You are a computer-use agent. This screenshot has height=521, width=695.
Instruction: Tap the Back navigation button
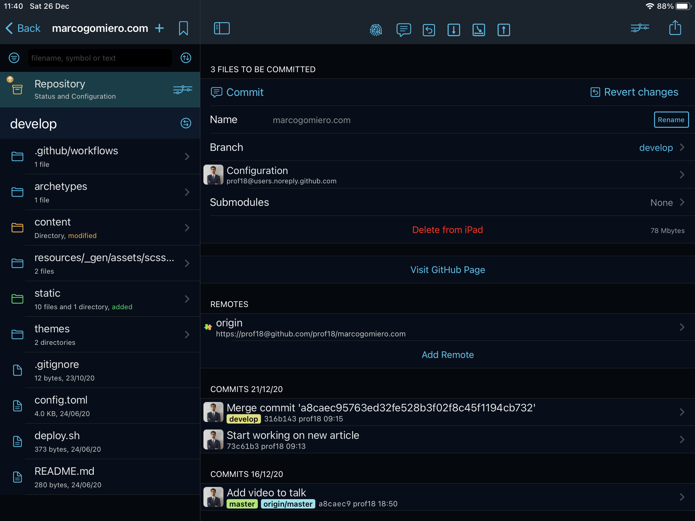pyautogui.click(x=23, y=28)
